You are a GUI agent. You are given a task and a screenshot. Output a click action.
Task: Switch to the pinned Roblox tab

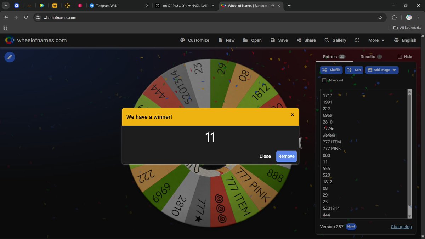tap(17, 6)
